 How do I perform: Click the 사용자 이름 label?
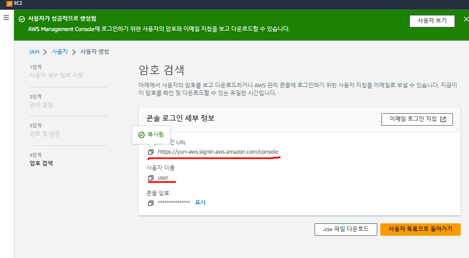coord(161,168)
